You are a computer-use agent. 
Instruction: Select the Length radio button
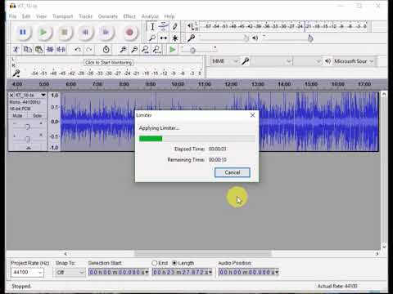coord(174,263)
